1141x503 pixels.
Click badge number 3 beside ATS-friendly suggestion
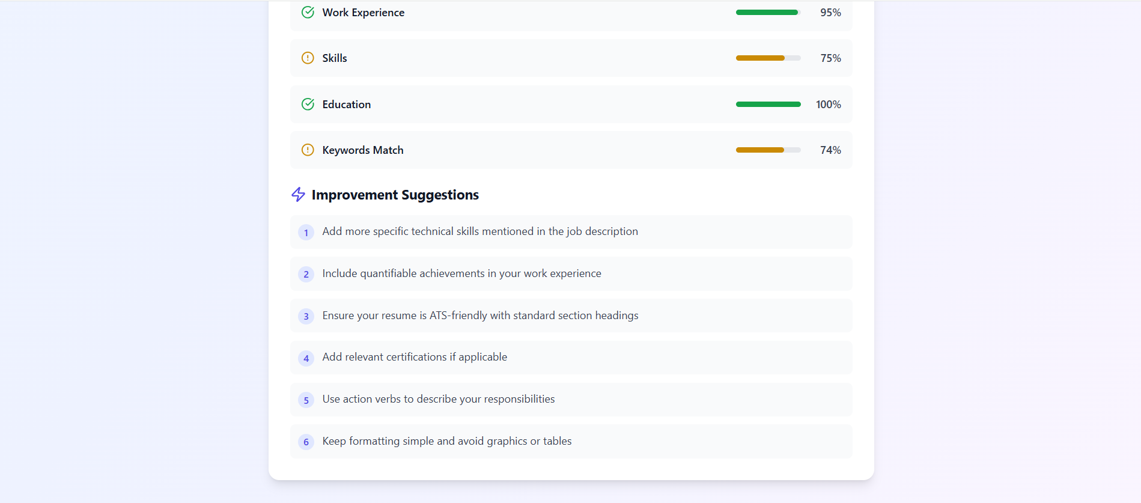tap(306, 316)
